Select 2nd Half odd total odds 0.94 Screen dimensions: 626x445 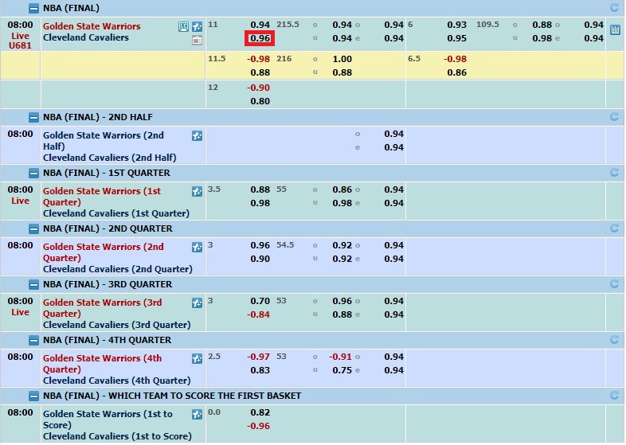point(393,134)
